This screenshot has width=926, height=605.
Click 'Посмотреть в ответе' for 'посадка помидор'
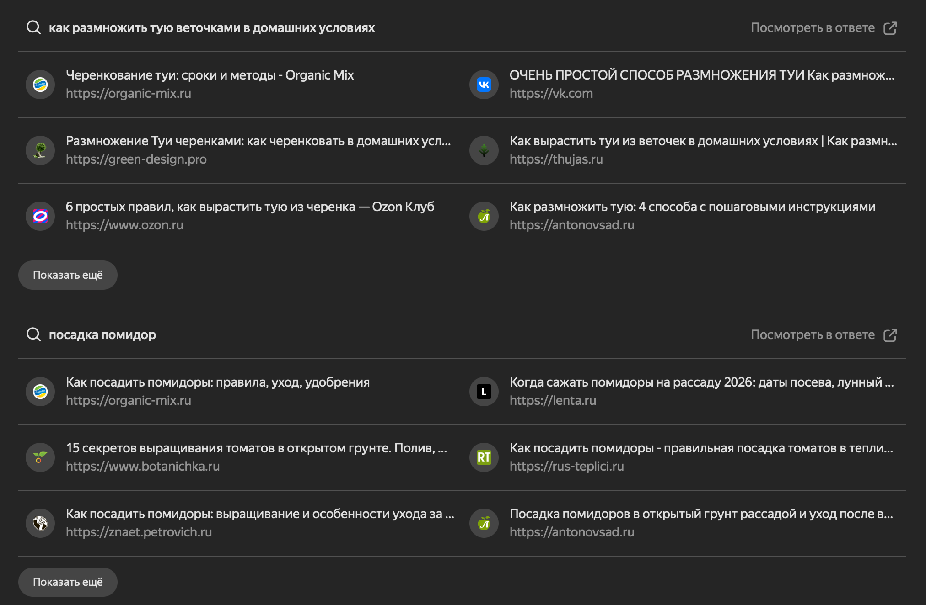(813, 335)
